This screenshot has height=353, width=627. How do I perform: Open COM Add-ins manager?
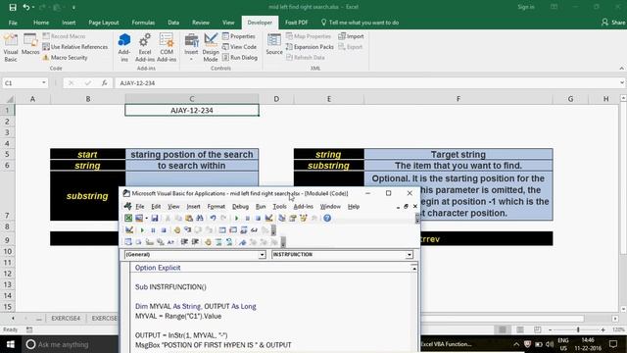(x=167, y=48)
